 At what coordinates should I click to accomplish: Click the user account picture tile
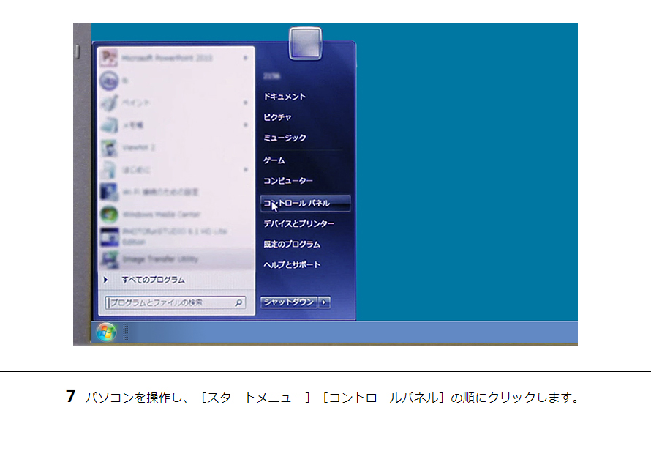pos(305,43)
